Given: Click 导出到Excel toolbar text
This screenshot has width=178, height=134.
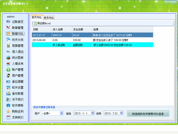Looking at the screenshot, I should [x=44, y=23].
